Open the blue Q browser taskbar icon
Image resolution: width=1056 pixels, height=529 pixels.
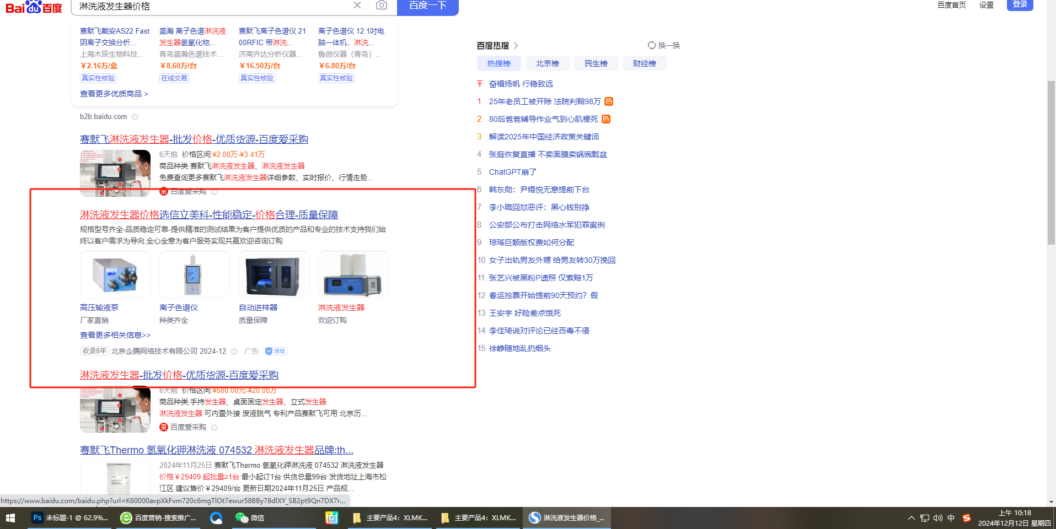click(216, 518)
